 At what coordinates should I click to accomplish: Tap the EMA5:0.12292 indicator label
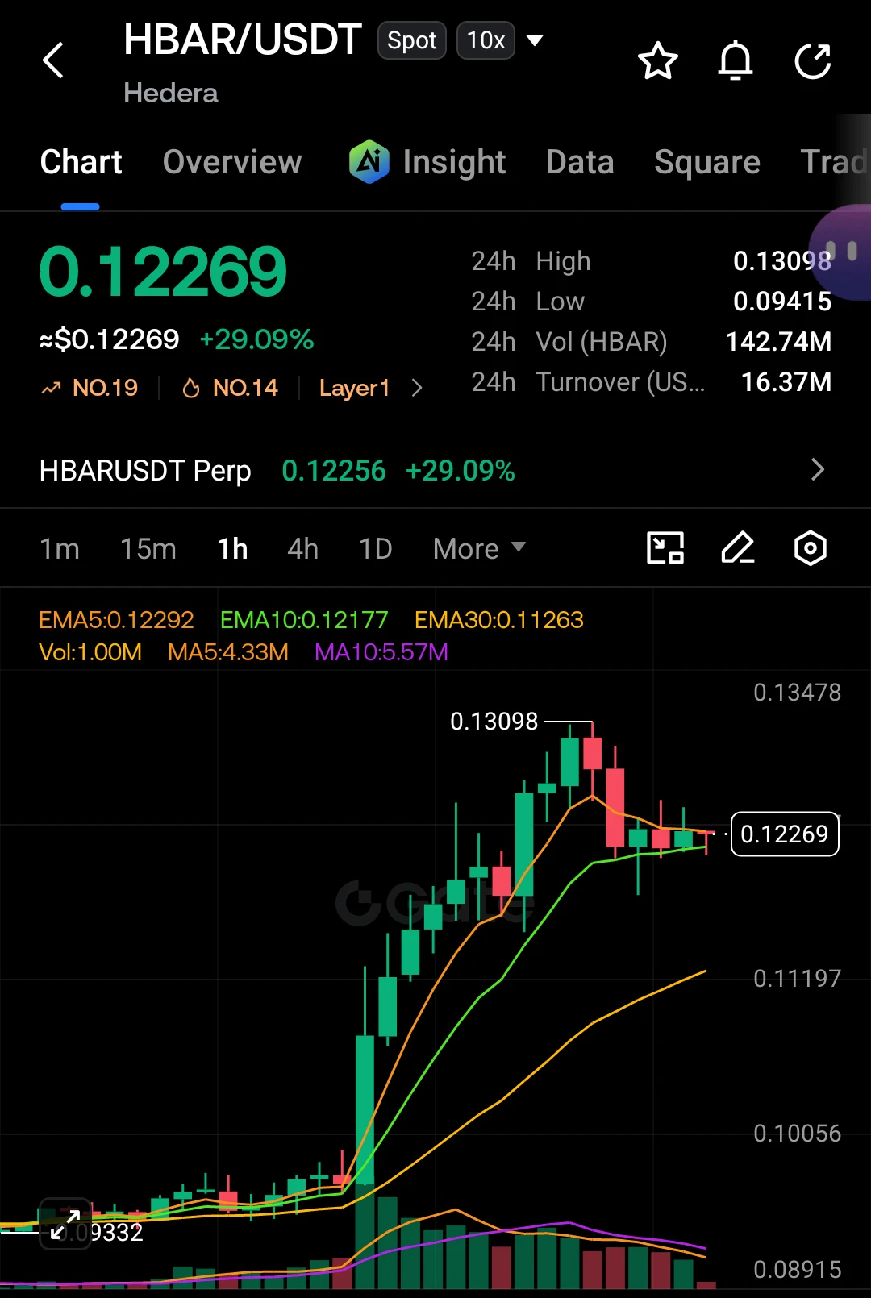[116, 620]
